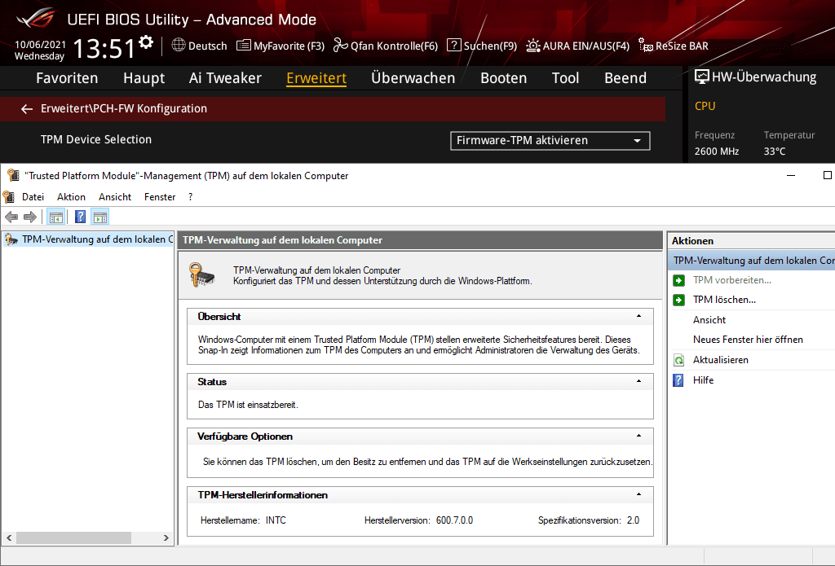Viewport: 835px width, 566px height.
Task: Open the Aktion menu
Action: [x=72, y=197]
